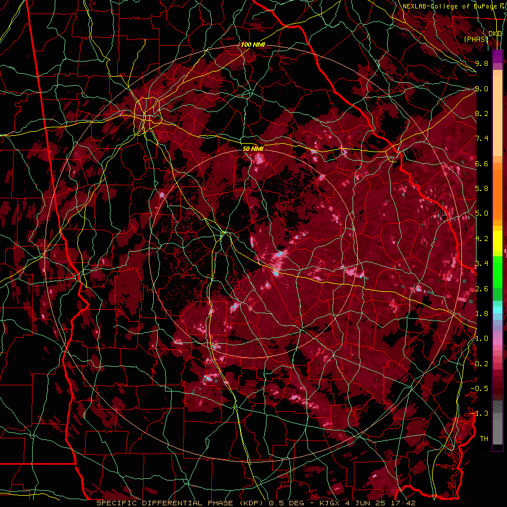
Task: Select the -1.3 value on the scale
Action: point(480,413)
